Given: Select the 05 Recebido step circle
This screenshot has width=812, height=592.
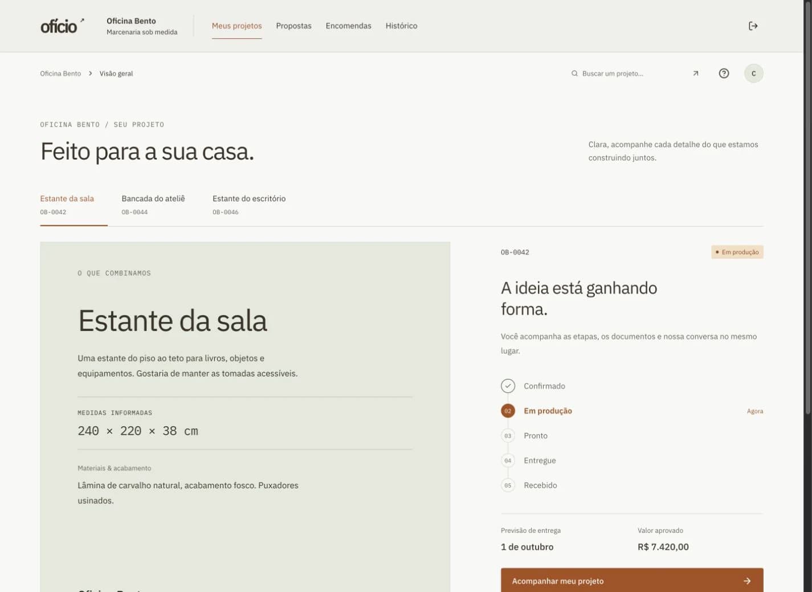Looking at the screenshot, I should (508, 485).
